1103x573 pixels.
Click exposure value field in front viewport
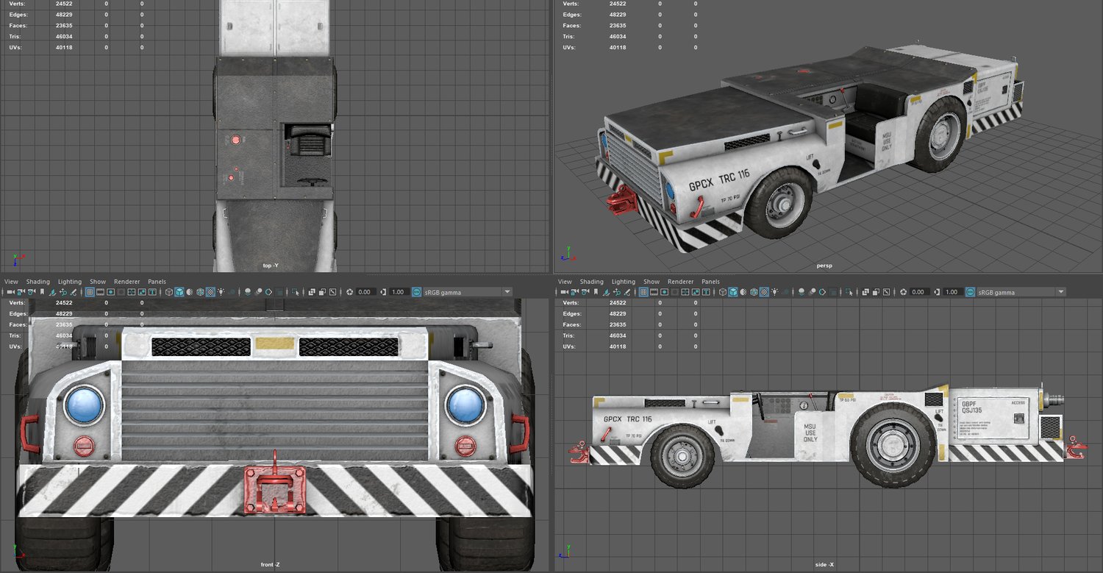[x=365, y=292]
